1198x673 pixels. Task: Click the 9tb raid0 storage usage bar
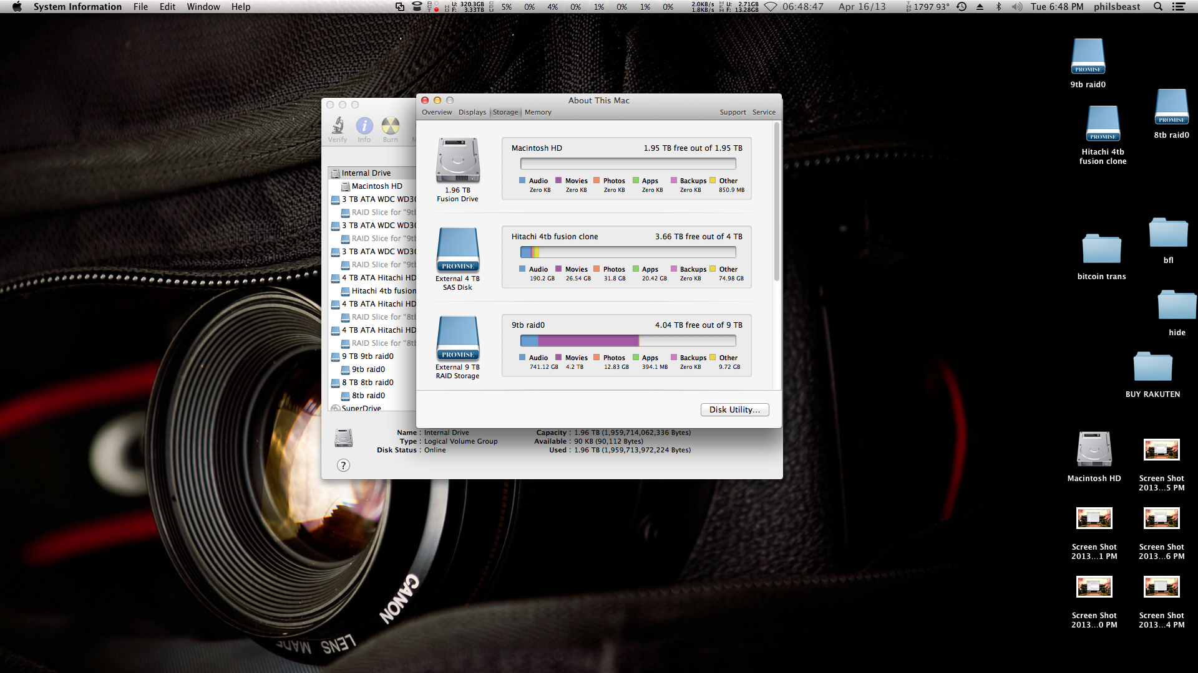click(x=628, y=341)
